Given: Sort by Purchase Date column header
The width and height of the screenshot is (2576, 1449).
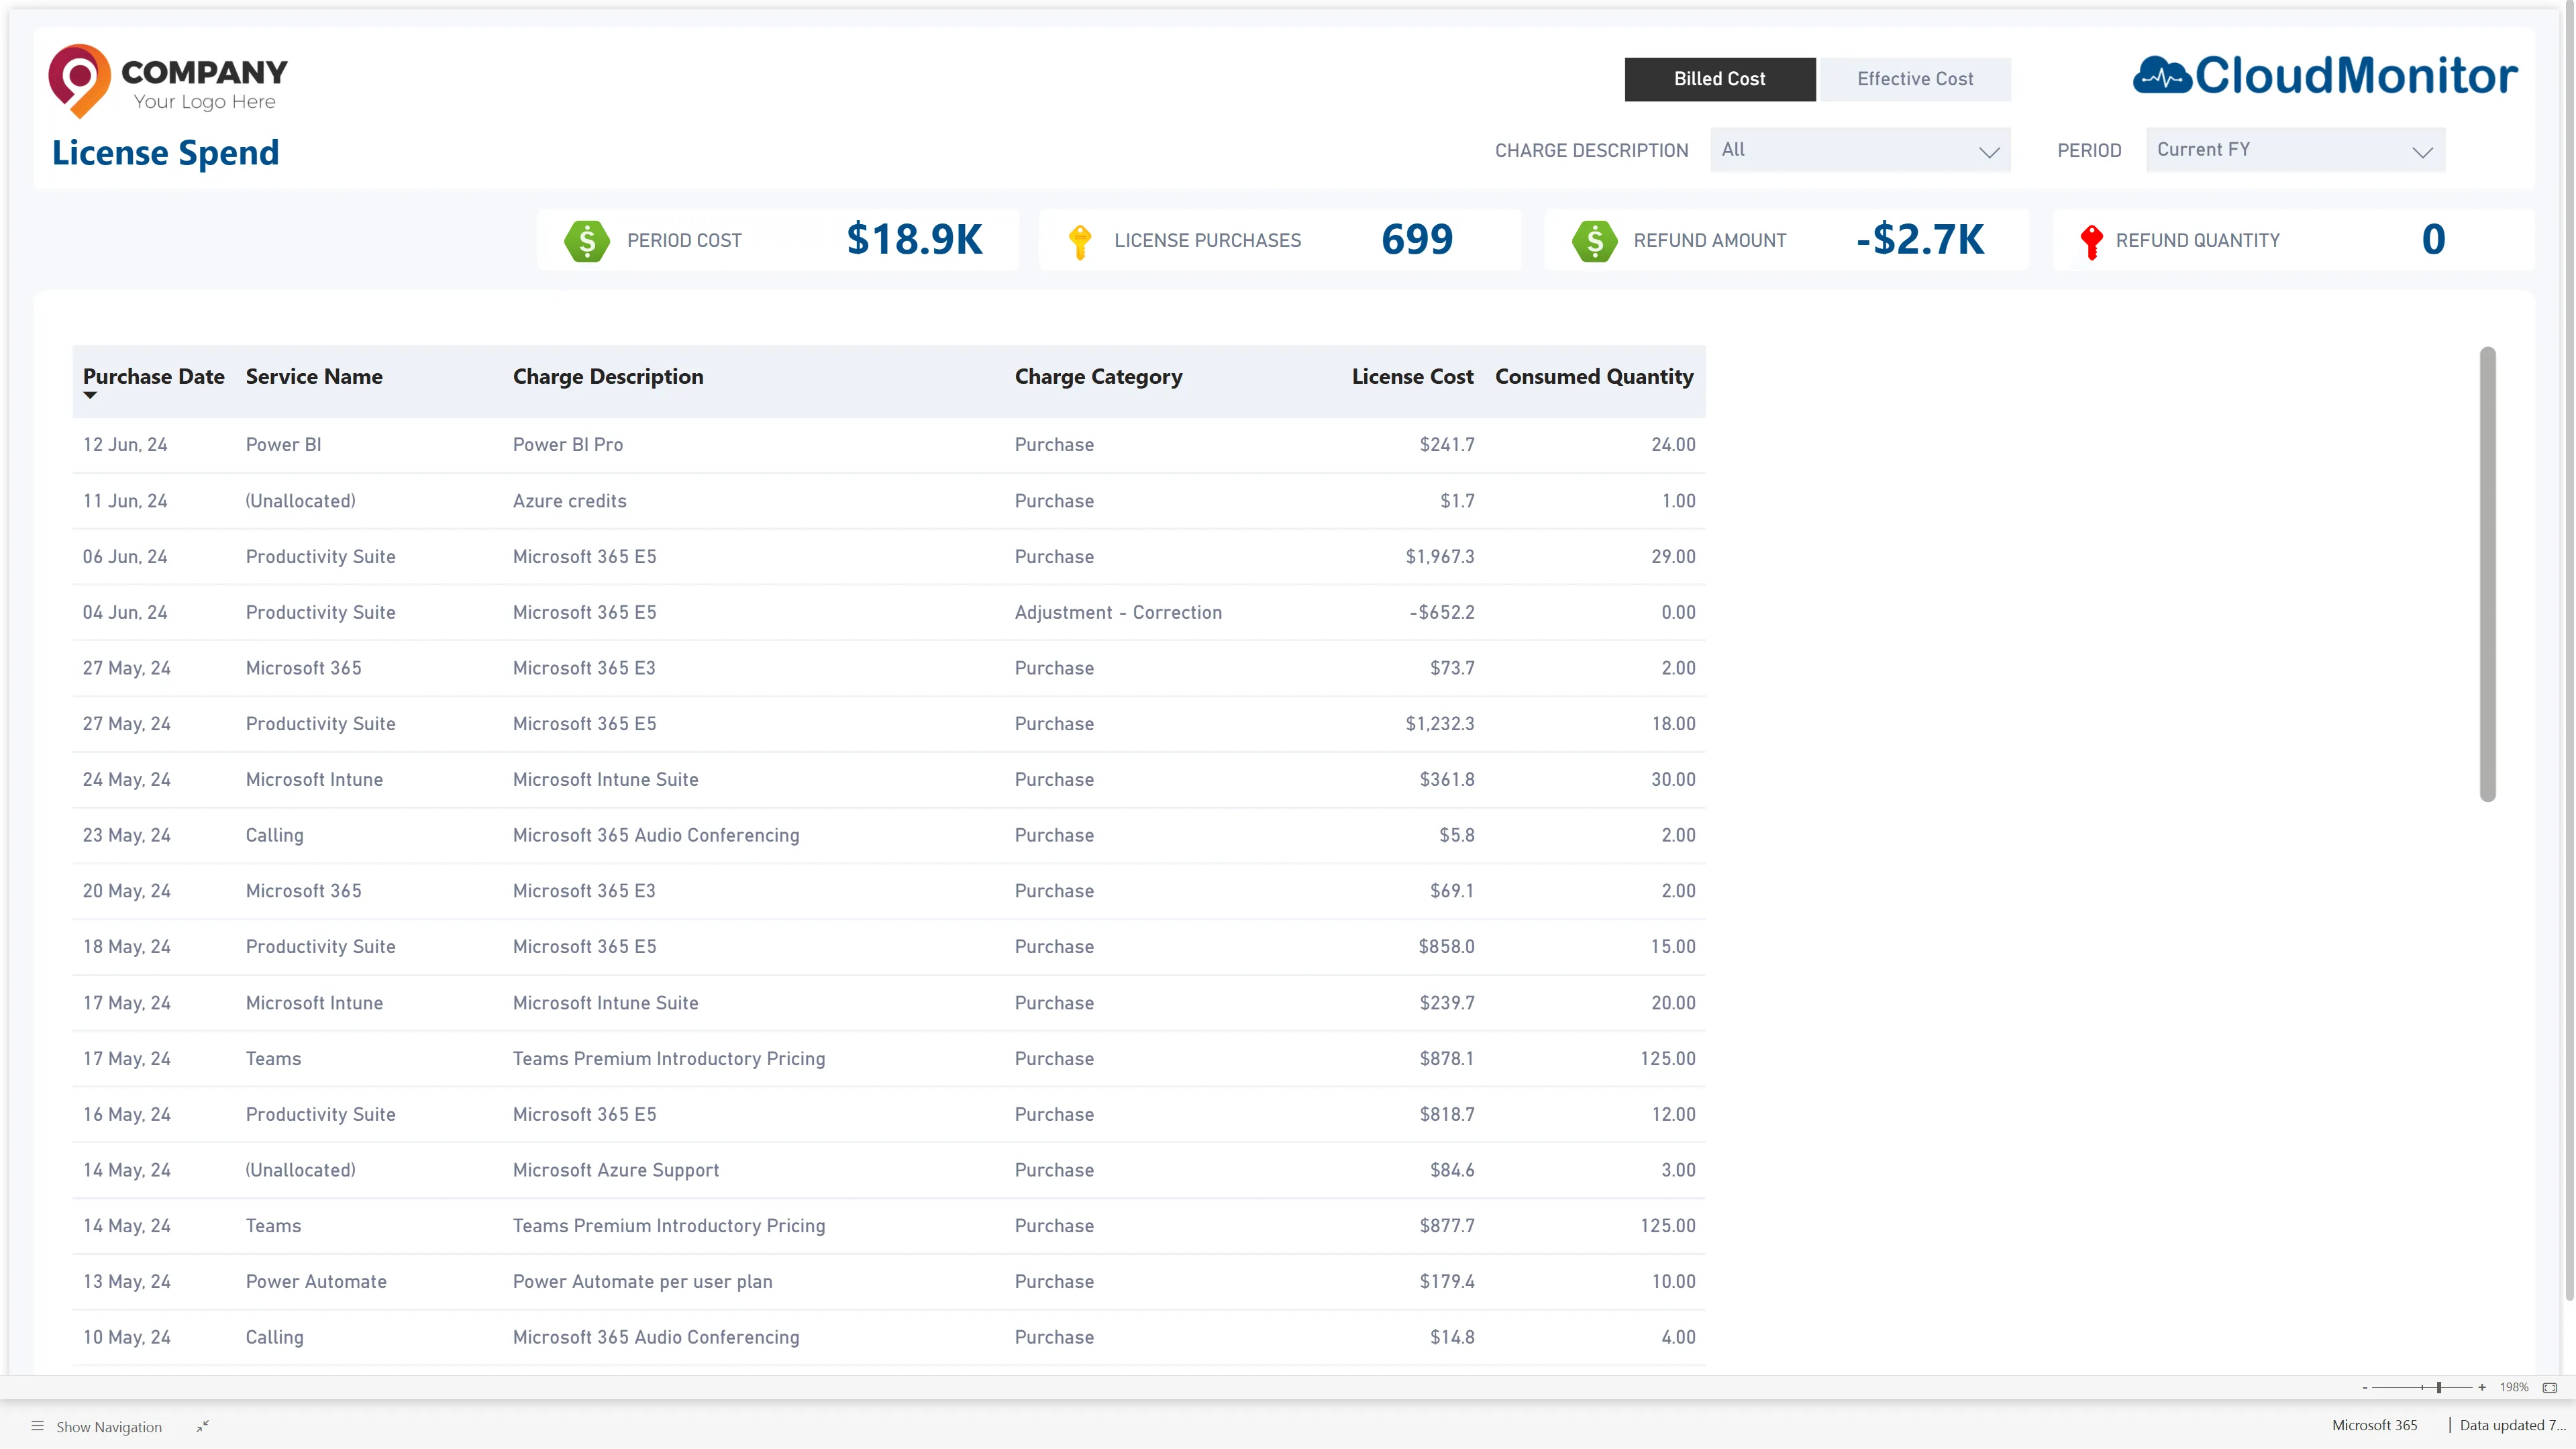Looking at the screenshot, I should pos(154,377).
